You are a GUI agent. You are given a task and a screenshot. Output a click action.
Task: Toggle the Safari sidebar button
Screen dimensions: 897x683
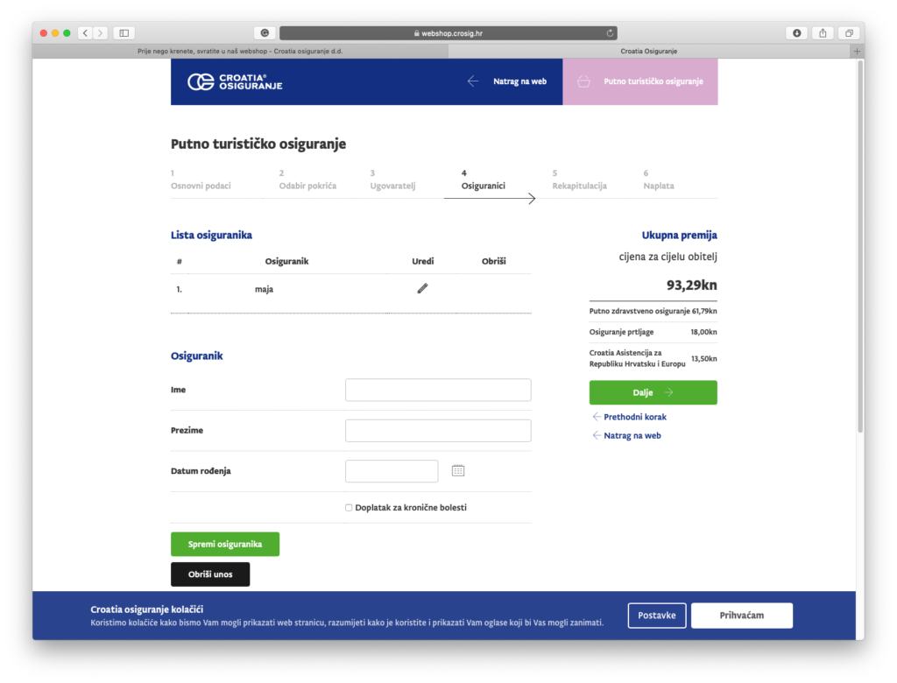point(124,33)
